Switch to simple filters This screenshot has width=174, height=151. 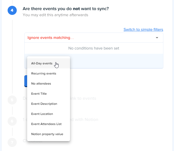(143, 30)
